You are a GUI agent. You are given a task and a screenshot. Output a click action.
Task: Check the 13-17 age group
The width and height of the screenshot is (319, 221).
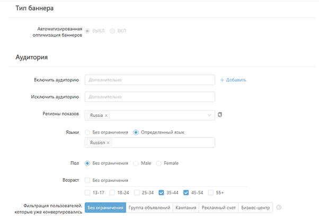tap(87, 192)
